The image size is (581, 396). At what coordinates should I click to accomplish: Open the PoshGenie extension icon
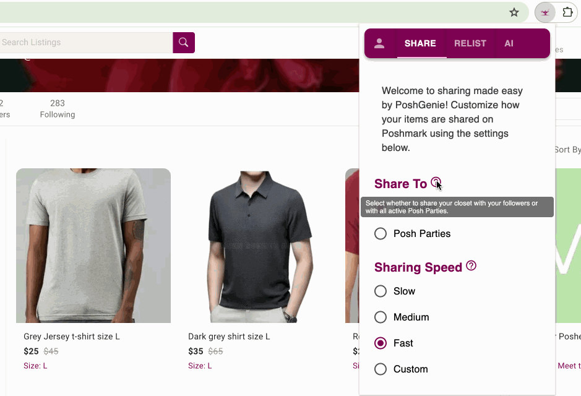click(544, 12)
